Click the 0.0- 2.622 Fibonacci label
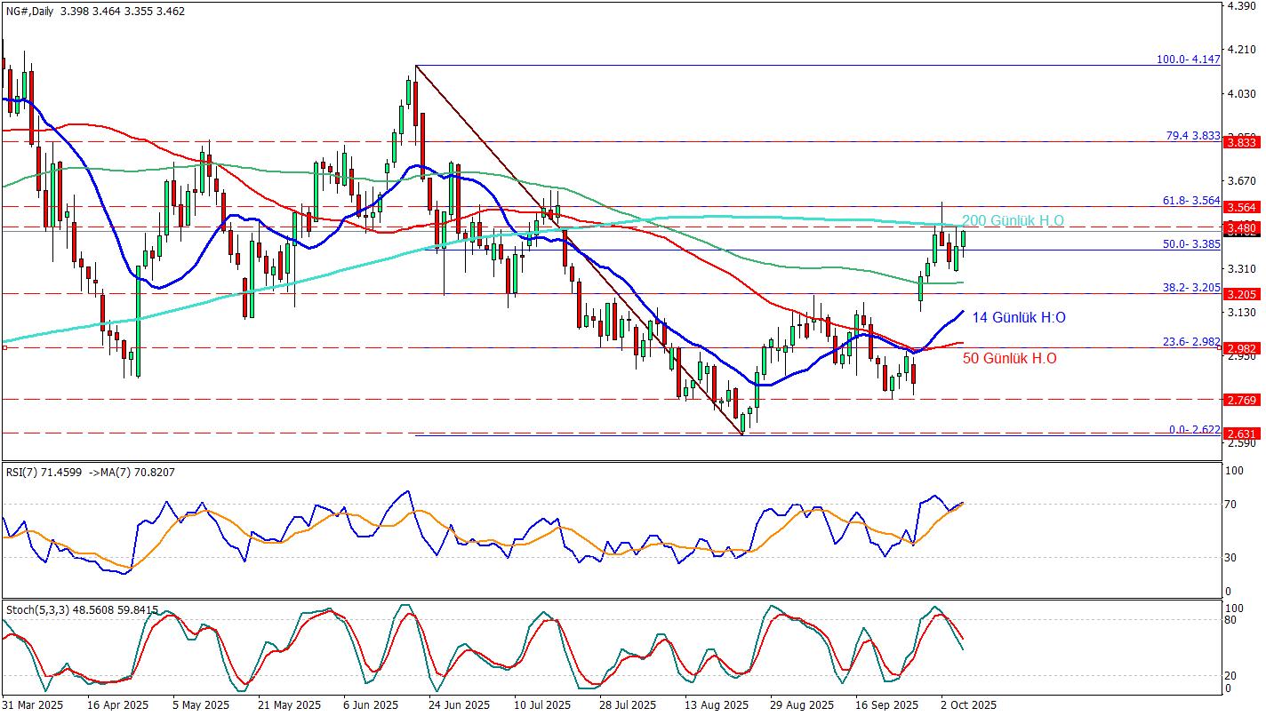Viewport: 1266px width, 716px height. (x=1194, y=429)
